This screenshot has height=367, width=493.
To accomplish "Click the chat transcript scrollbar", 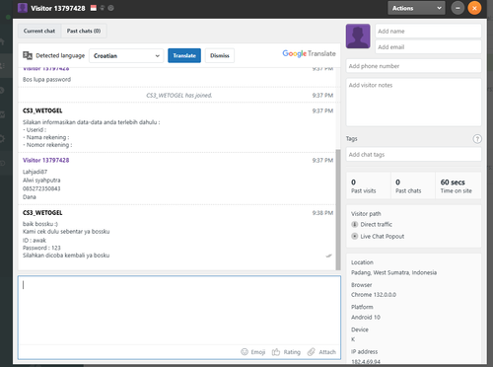I will [338, 209].
